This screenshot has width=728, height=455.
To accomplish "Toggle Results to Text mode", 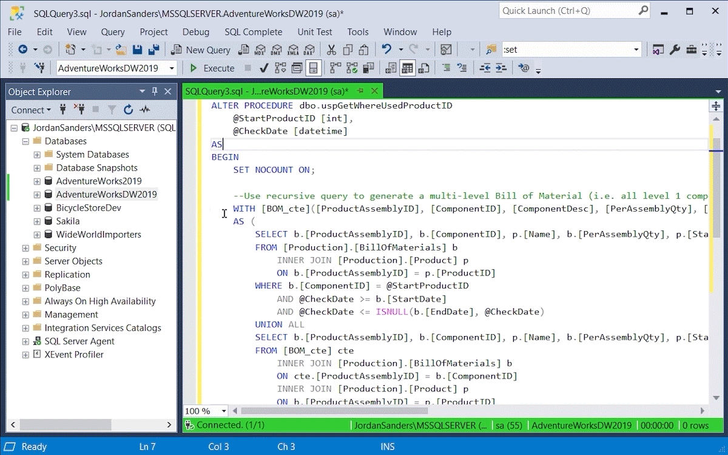I will [x=390, y=68].
